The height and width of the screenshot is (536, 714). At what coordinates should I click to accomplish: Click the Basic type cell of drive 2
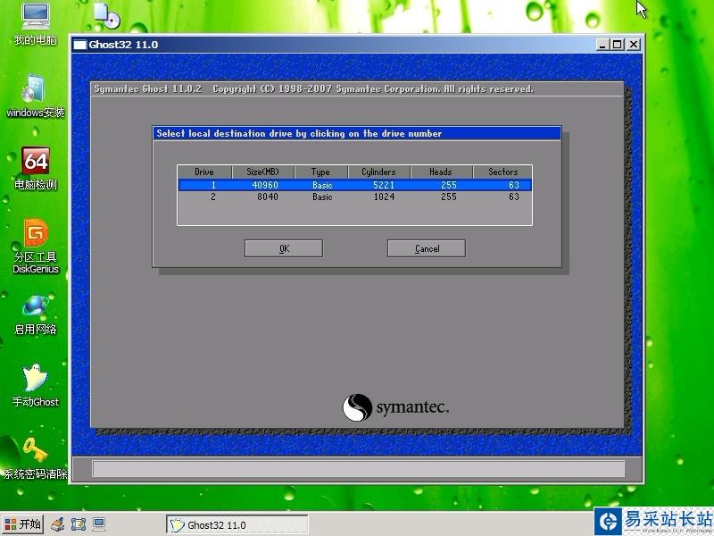[x=322, y=197]
